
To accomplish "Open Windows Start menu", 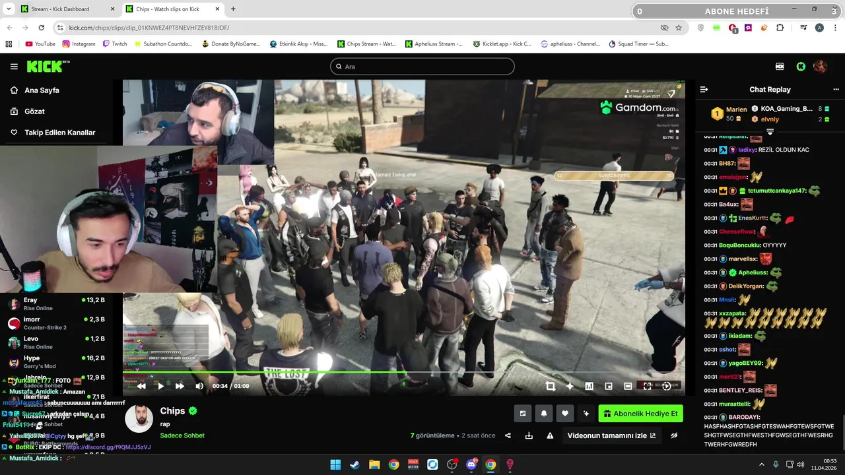I will click(335, 464).
